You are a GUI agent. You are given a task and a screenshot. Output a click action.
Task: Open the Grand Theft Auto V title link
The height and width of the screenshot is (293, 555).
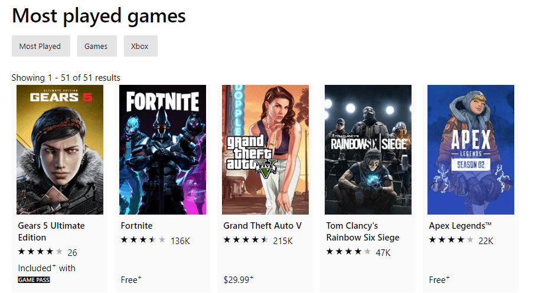pyautogui.click(x=262, y=225)
